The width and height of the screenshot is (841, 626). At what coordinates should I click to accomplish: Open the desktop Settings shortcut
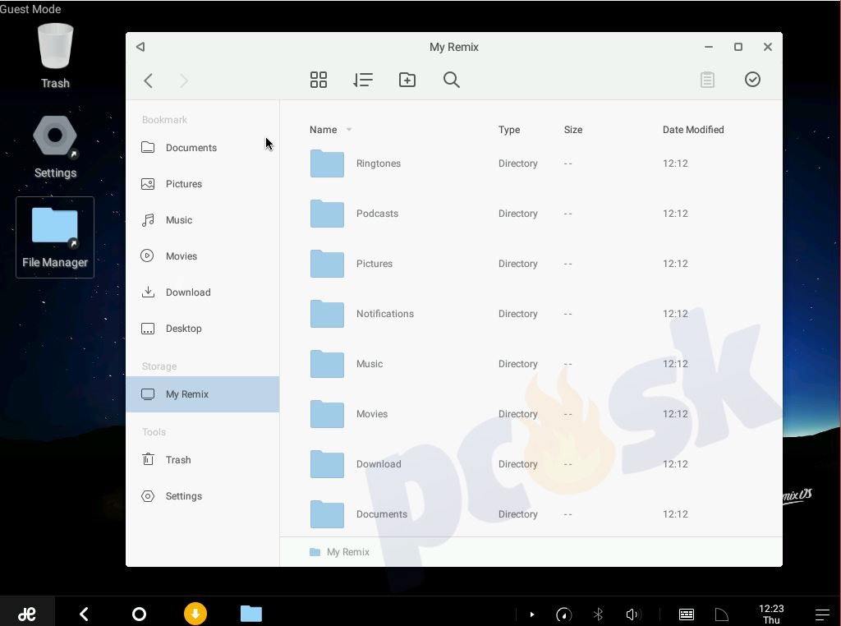[x=55, y=146]
